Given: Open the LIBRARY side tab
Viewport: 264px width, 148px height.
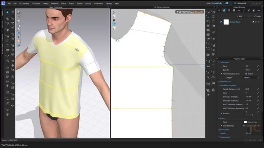Looking at the screenshot, I should (x=2, y=13).
